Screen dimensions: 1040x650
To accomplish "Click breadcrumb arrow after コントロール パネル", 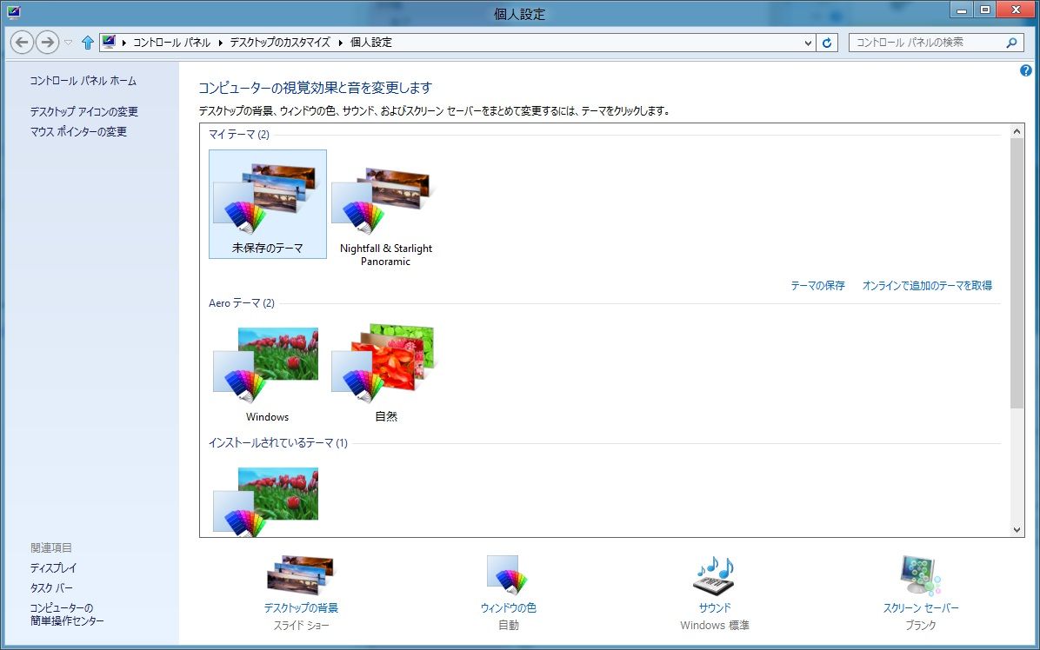I will click(221, 43).
